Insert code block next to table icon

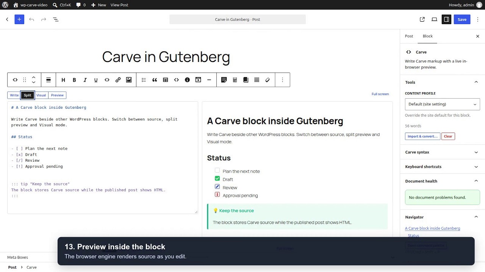[x=176, y=80]
